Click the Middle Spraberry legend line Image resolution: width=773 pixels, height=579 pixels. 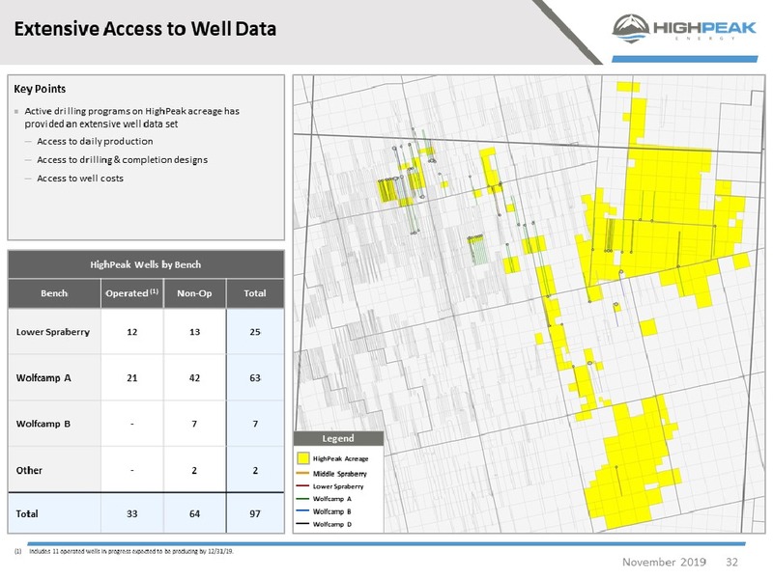click(302, 474)
